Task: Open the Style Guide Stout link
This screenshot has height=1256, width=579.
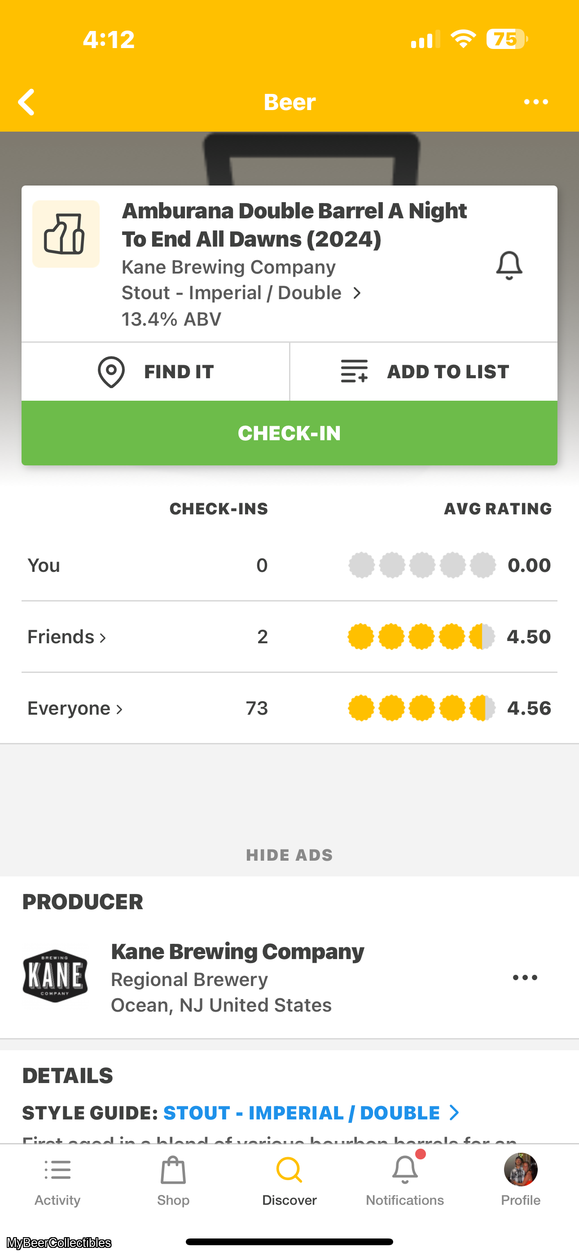Action: (x=311, y=1113)
